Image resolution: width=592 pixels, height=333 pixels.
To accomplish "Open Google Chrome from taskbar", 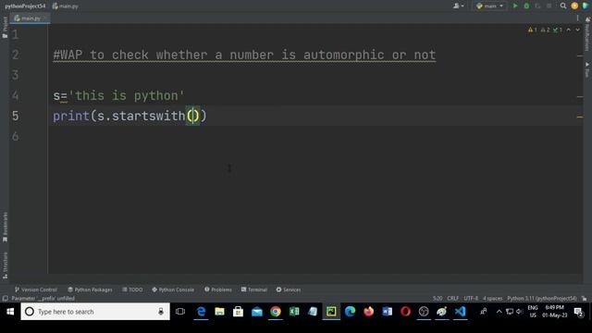I will coord(276,312).
